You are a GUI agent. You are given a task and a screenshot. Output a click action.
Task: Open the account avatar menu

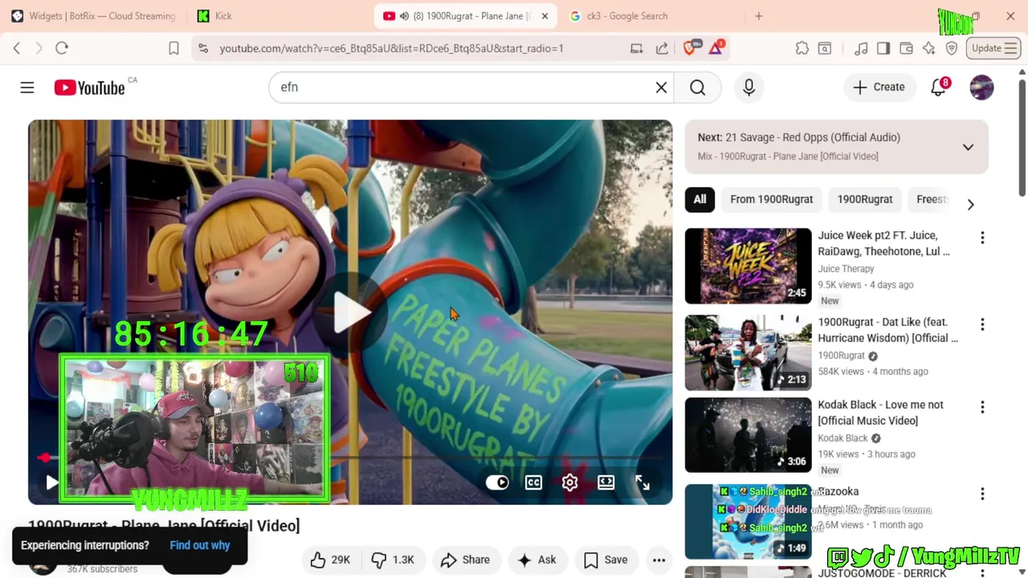coord(981,87)
